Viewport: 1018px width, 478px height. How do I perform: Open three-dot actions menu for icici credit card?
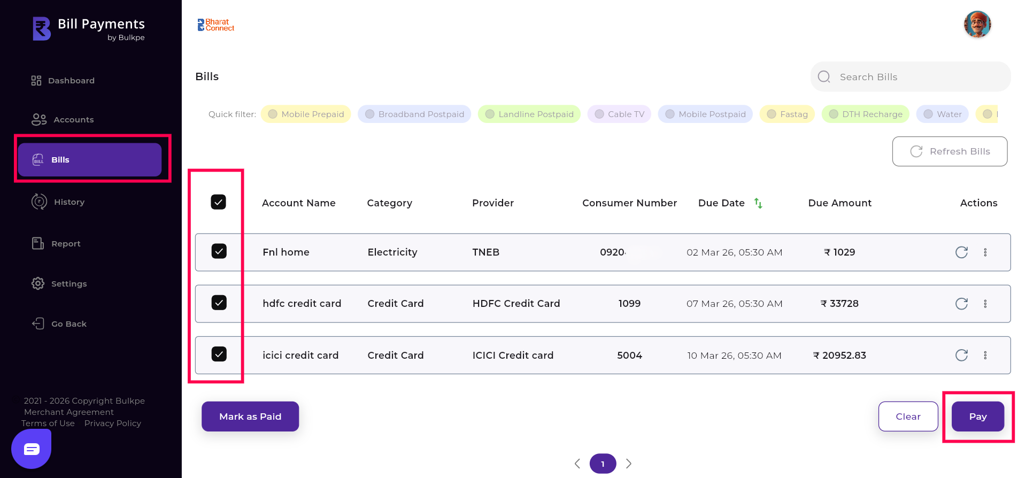point(985,356)
